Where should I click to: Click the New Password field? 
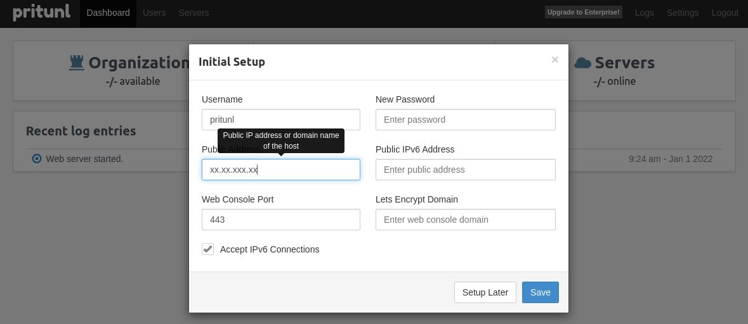point(465,120)
